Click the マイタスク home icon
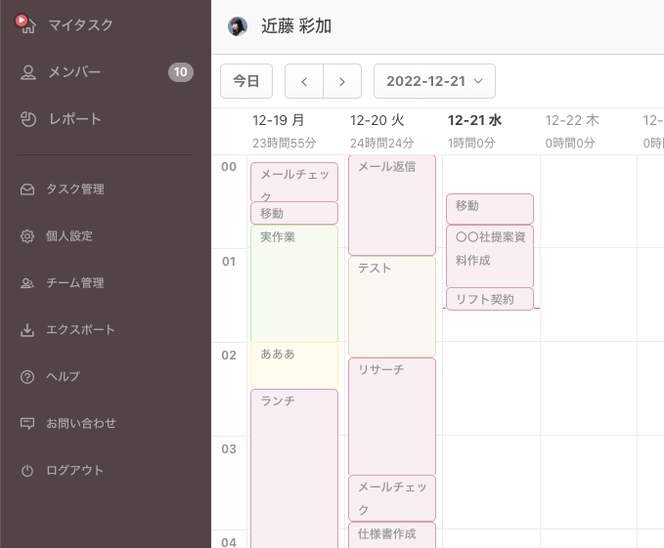The image size is (664, 548). click(28, 26)
